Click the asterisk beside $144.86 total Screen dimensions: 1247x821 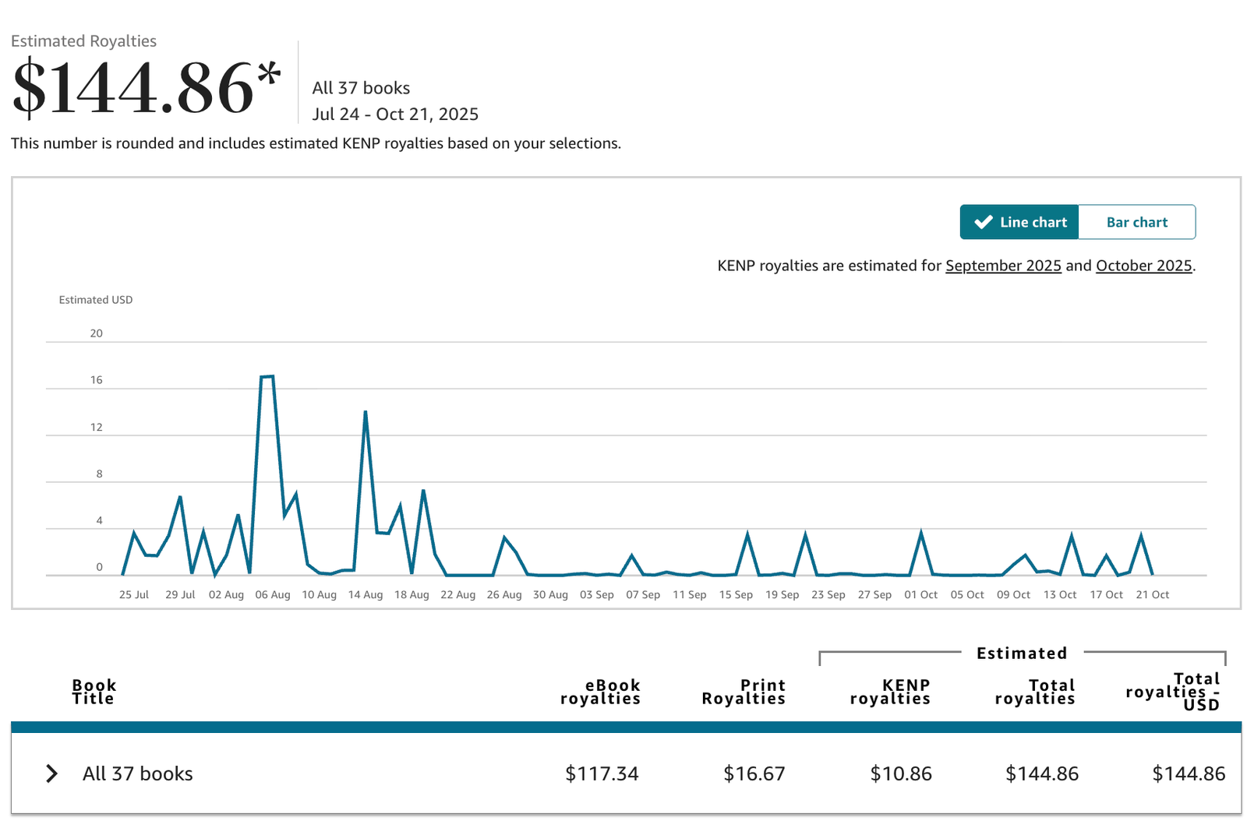click(269, 76)
